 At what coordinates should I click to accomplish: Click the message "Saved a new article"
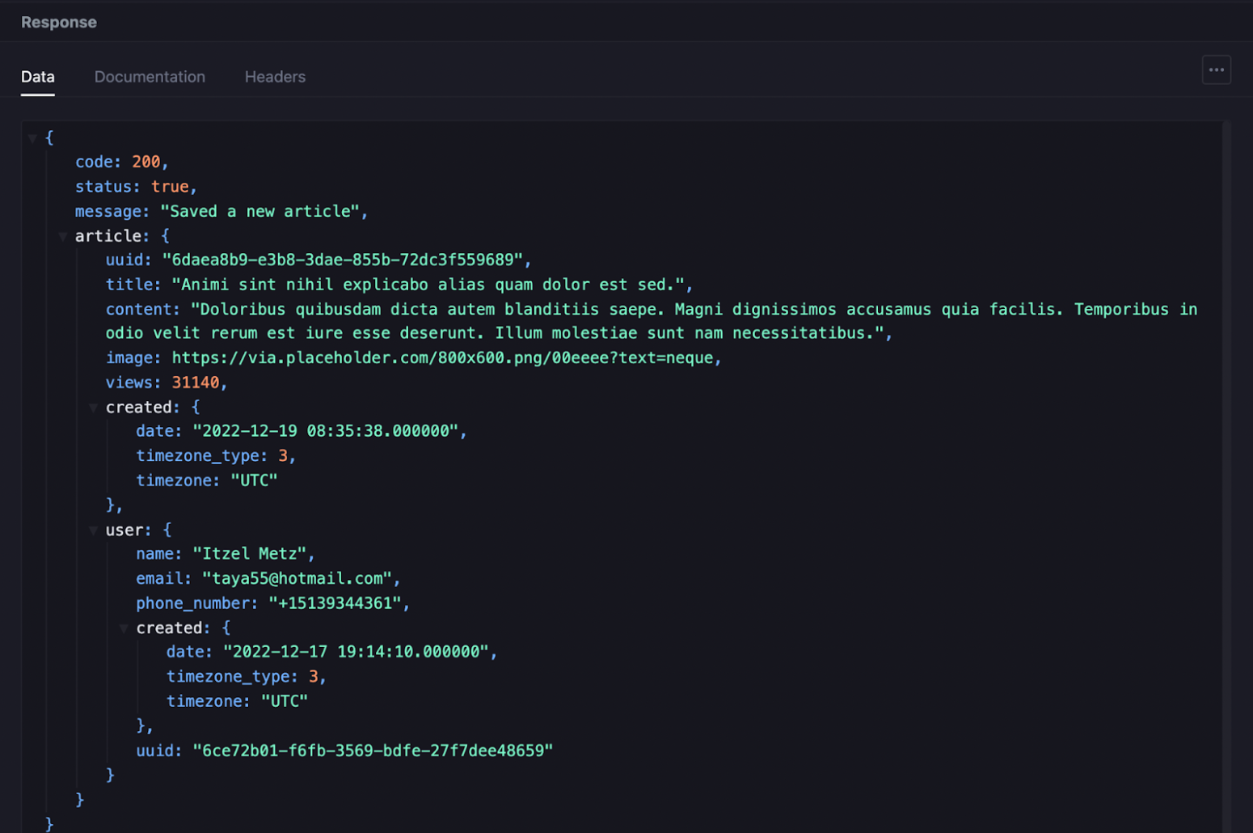click(x=259, y=211)
